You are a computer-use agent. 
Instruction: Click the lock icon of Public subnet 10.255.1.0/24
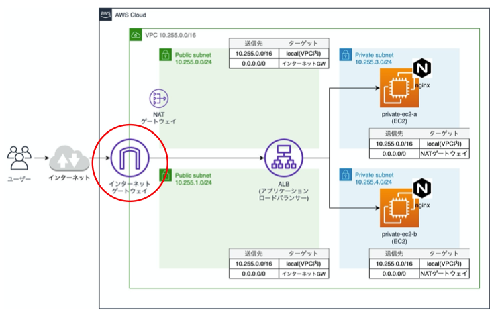(165, 175)
